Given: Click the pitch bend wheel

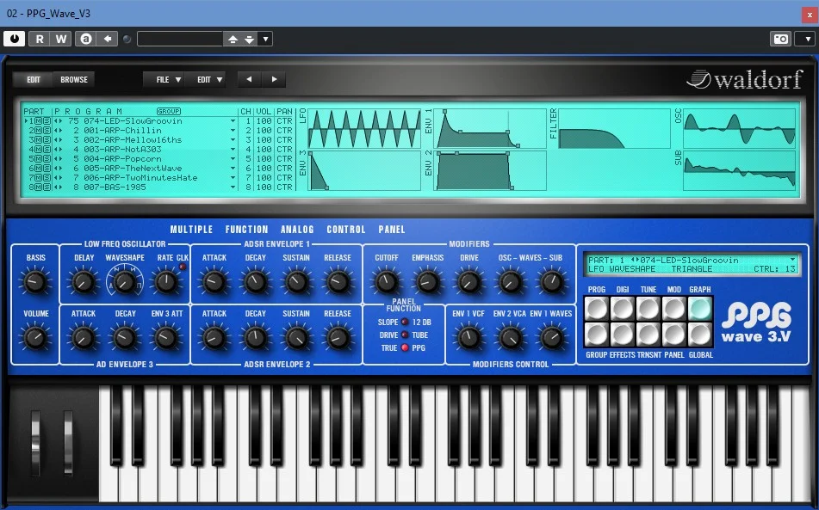Looking at the screenshot, I should 35,442.
